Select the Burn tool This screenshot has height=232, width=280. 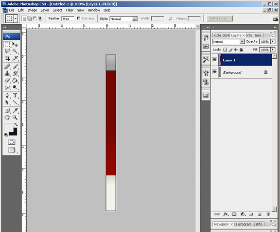pos(15,87)
